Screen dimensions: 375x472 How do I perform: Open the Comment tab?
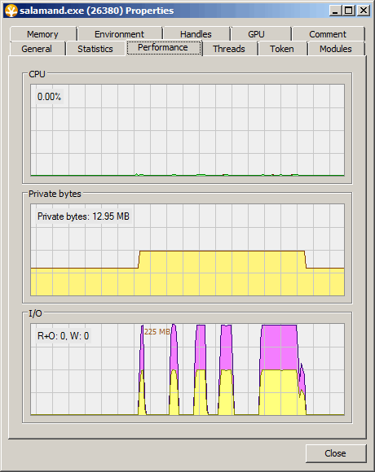328,34
